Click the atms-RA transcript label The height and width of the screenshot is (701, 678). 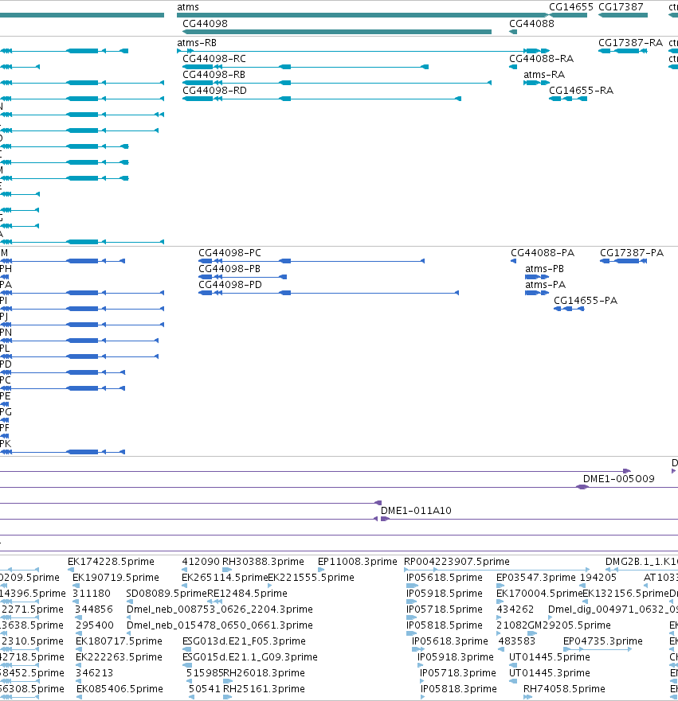(544, 75)
